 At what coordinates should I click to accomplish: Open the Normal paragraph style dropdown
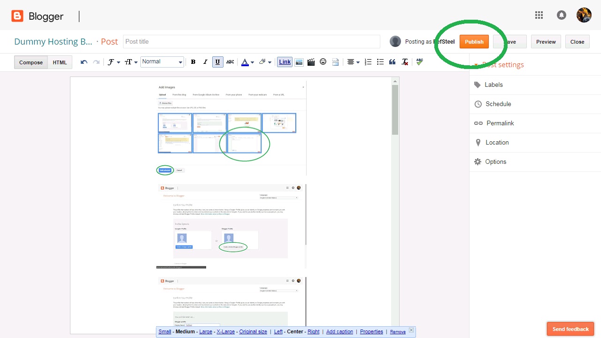coord(162,62)
